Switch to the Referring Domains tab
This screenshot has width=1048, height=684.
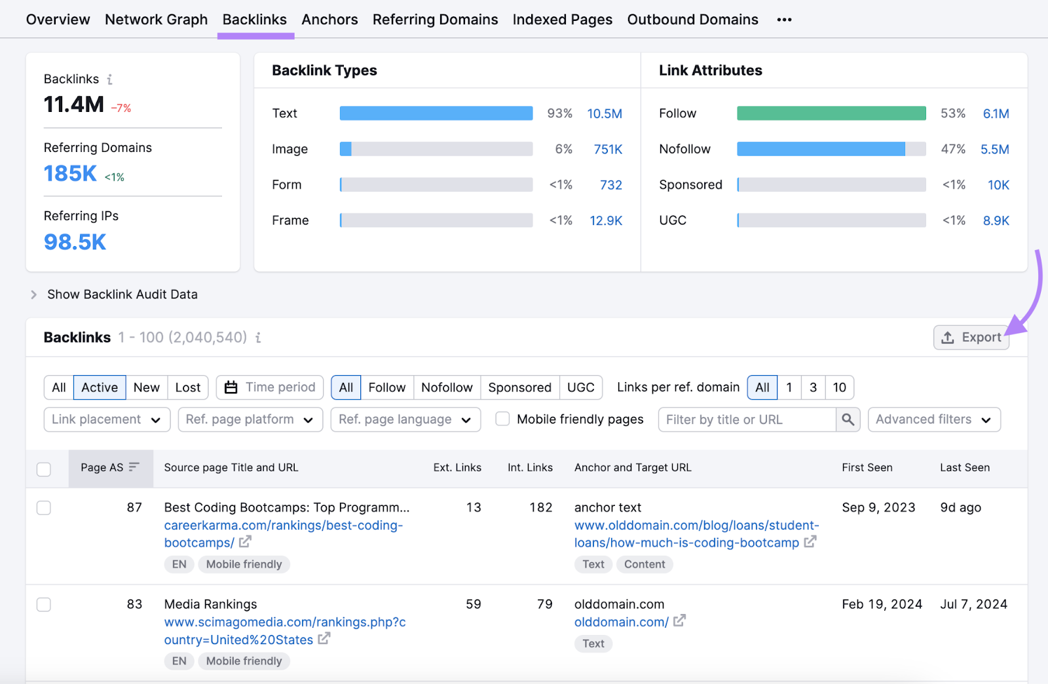coord(435,19)
